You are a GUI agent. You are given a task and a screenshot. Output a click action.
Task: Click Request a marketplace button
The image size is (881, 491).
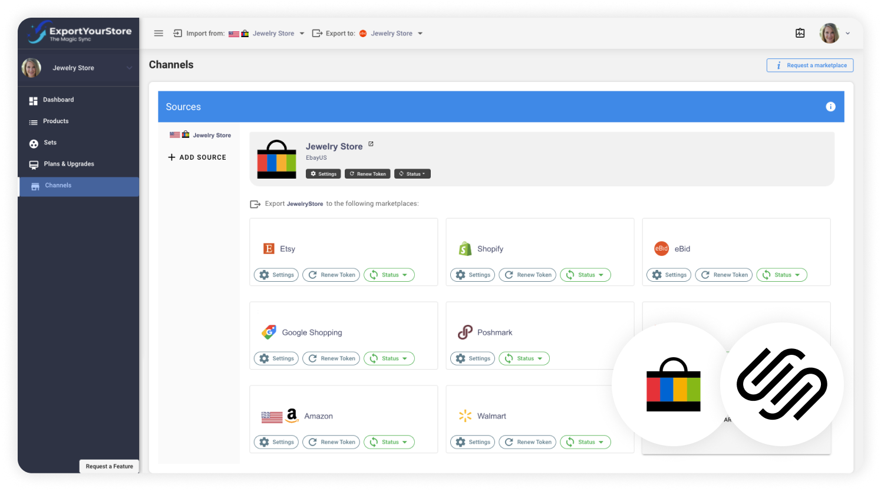tap(810, 65)
